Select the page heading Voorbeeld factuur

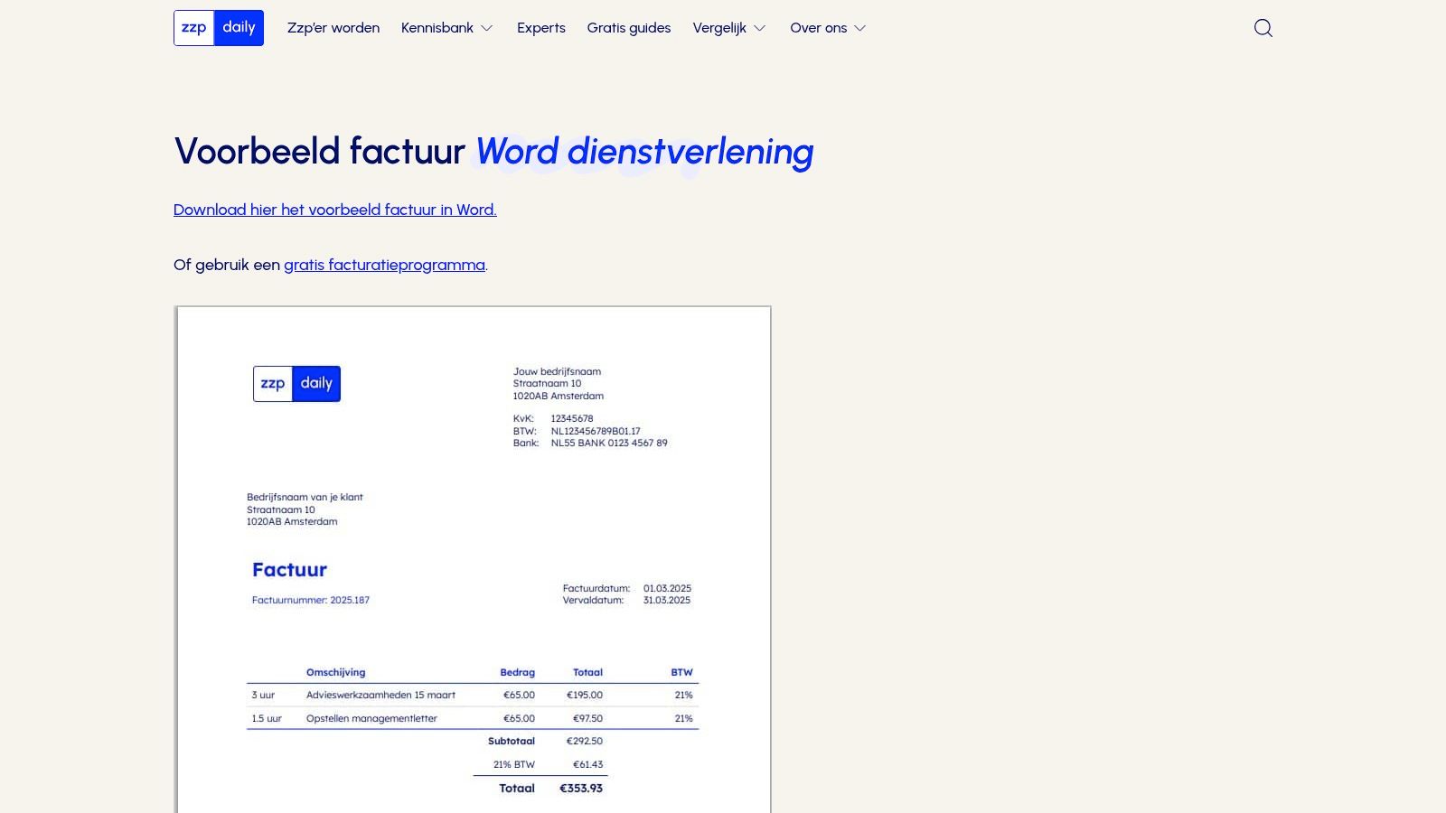click(x=319, y=152)
